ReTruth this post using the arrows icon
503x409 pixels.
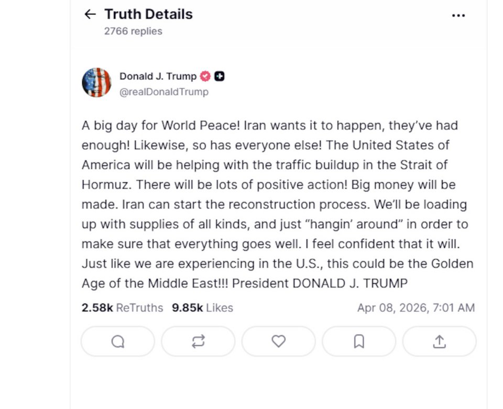[x=198, y=341]
